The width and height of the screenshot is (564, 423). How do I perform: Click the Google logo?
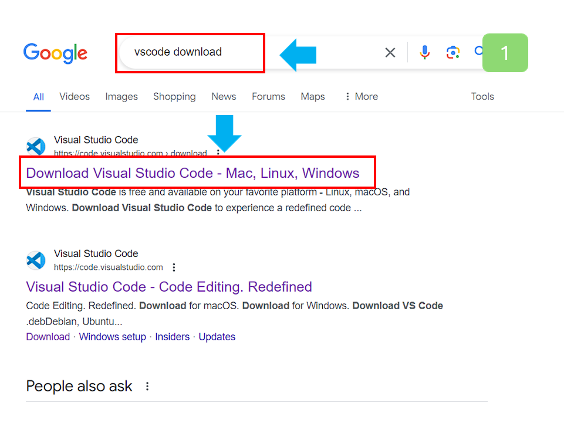tap(55, 53)
